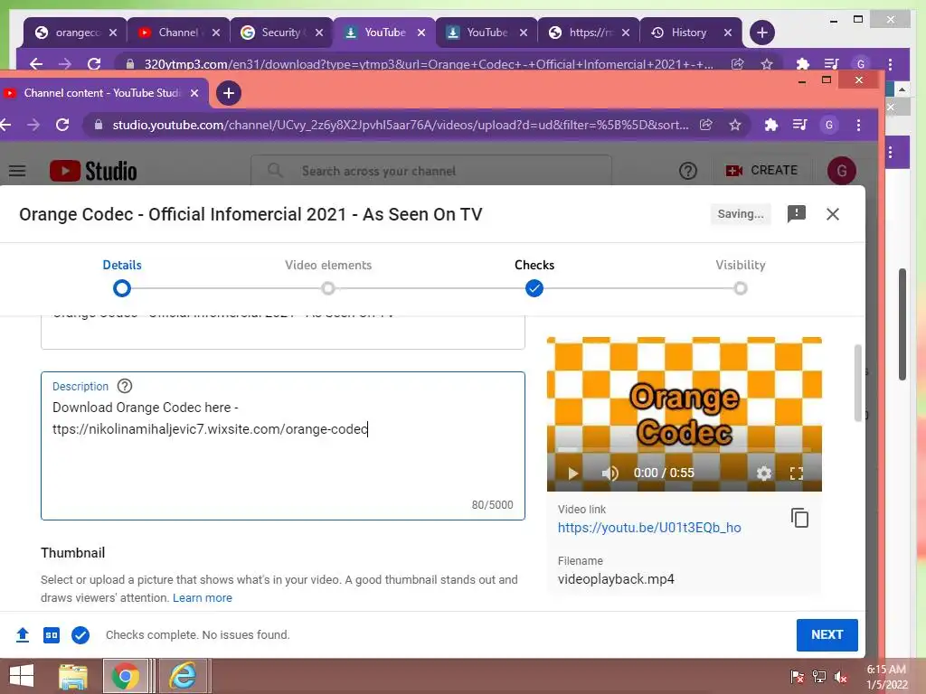Open the G account avatar in Studio
The height and width of the screenshot is (694, 926).
tap(842, 171)
